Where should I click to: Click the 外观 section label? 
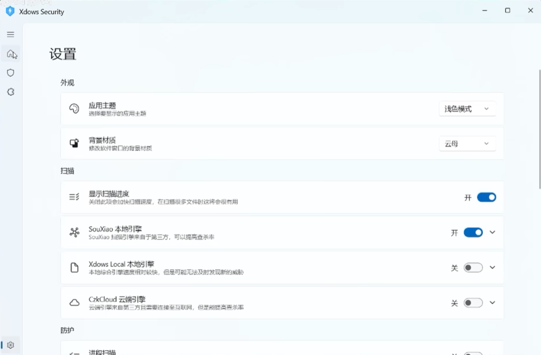pos(67,83)
